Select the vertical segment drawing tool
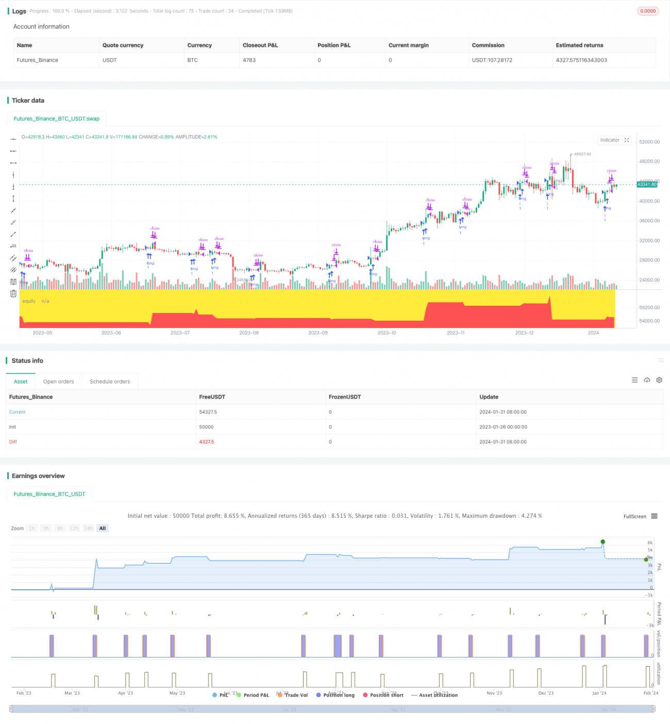Image resolution: width=670 pixels, height=724 pixels. (13, 199)
